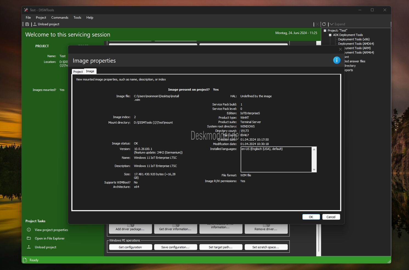
Task: Click OK in the Image properties dialog
Action: tap(311, 217)
